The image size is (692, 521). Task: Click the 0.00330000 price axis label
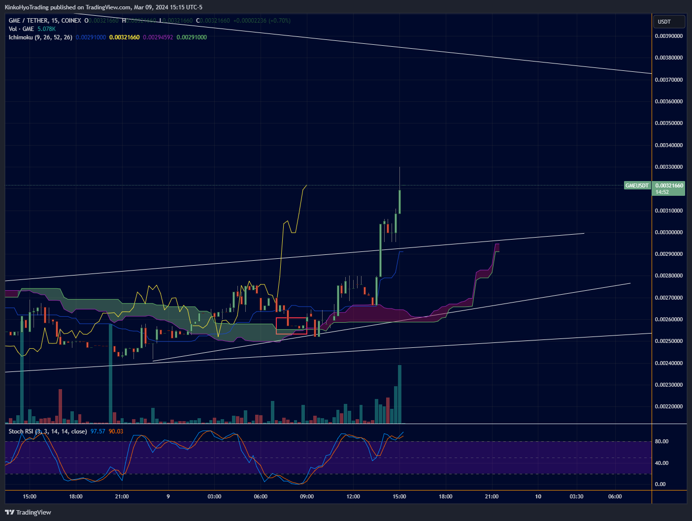[668, 167]
